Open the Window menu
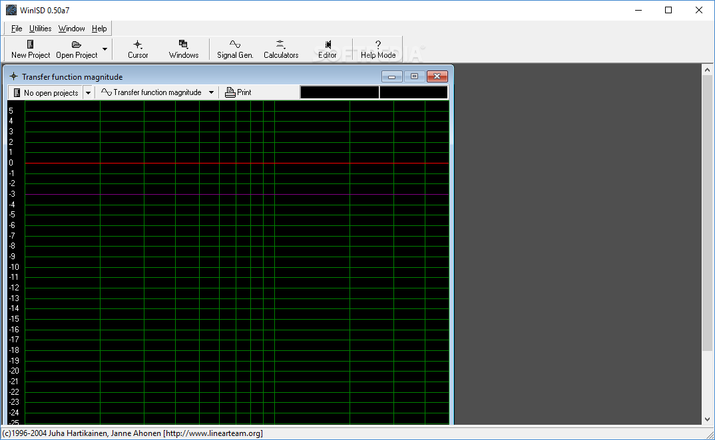The width and height of the screenshot is (715, 440). pos(71,29)
